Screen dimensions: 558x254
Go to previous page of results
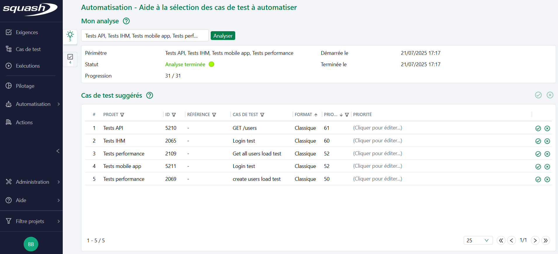[x=512, y=240]
